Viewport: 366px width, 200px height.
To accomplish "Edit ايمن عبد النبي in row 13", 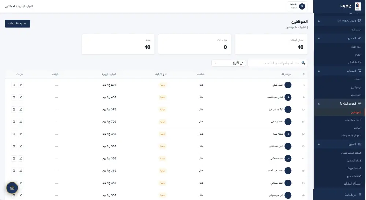I will tap(21, 146).
